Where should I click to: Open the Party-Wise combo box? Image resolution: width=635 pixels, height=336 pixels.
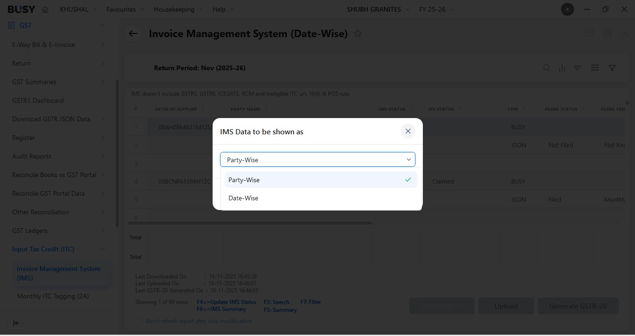(x=318, y=159)
